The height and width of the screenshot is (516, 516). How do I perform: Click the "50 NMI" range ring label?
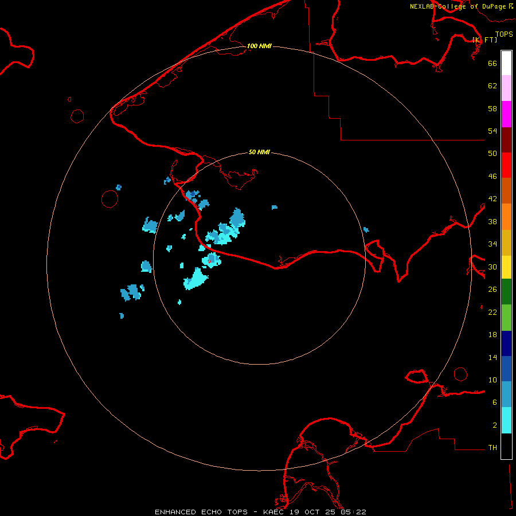[x=259, y=152]
